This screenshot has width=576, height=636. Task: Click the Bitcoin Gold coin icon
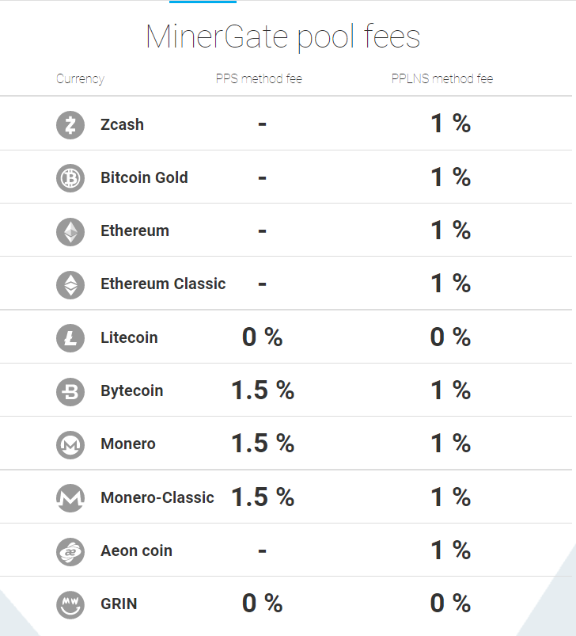(x=70, y=178)
